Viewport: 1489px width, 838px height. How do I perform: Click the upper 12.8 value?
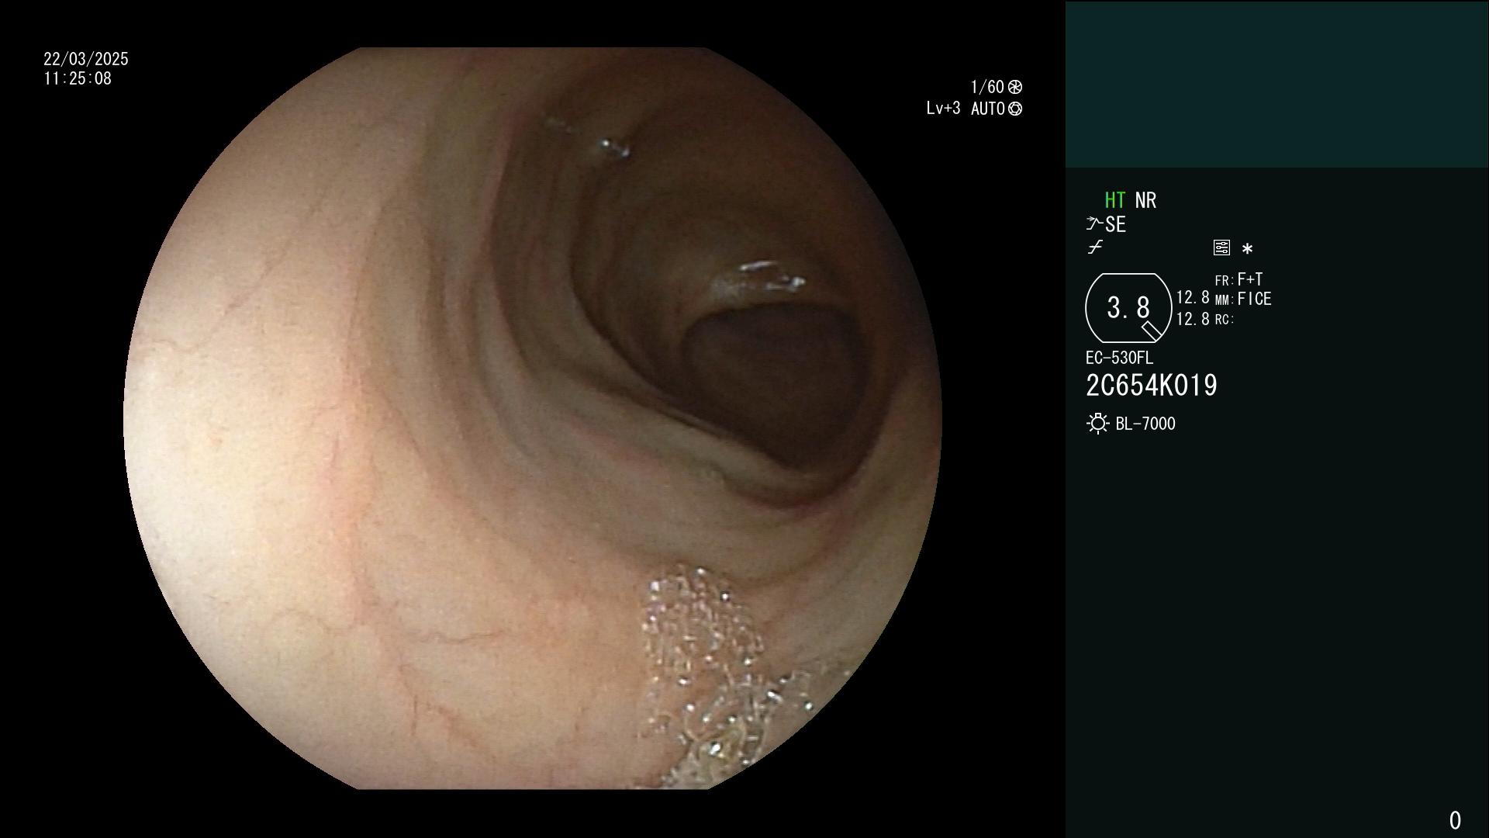coord(1193,298)
